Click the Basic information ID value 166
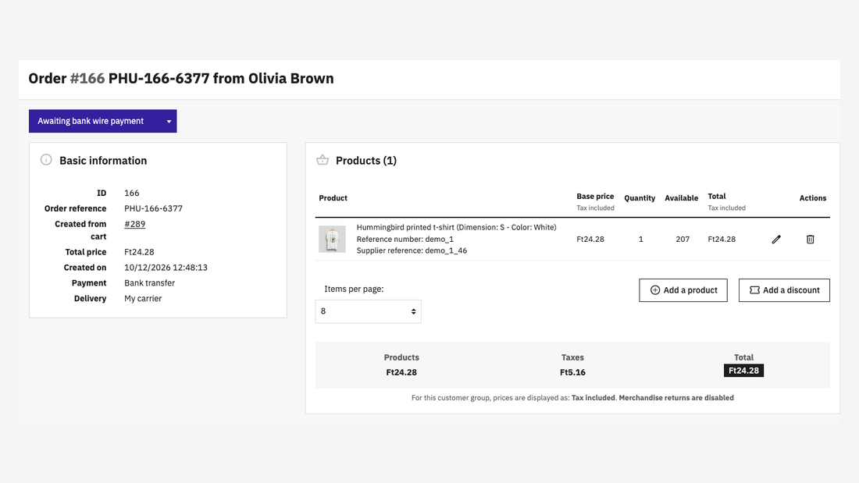Image resolution: width=859 pixels, height=483 pixels. click(x=131, y=194)
